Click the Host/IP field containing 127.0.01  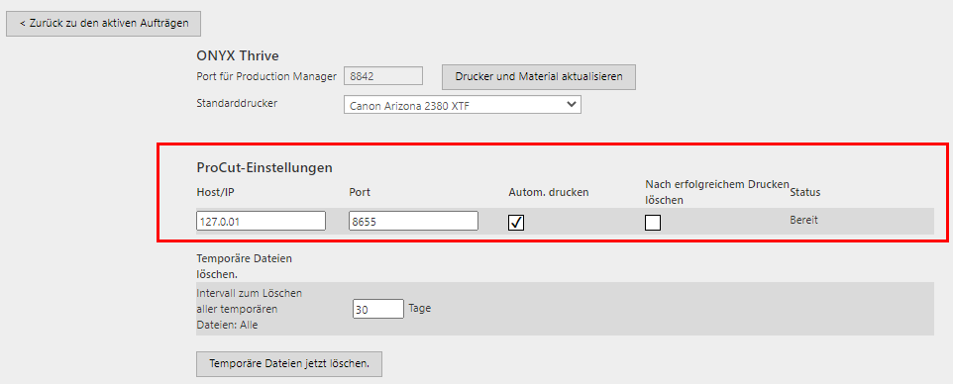(261, 221)
